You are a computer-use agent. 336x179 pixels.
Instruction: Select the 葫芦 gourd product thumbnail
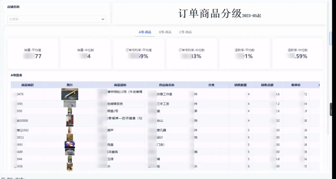coord(69,130)
